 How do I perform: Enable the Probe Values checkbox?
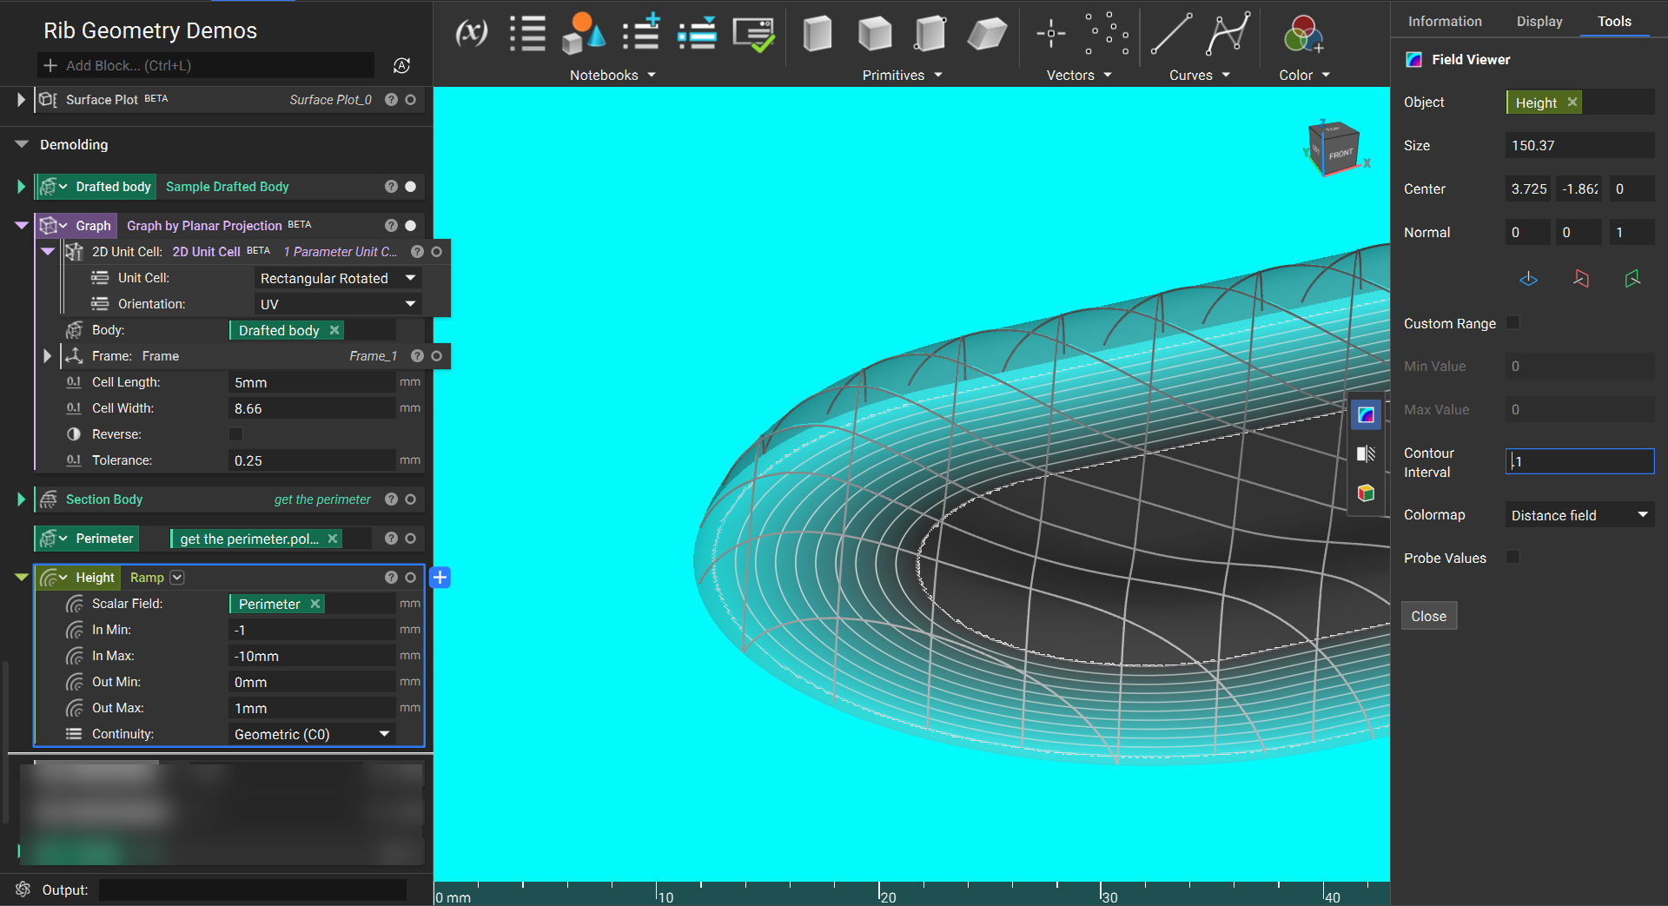tap(1512, 557)
